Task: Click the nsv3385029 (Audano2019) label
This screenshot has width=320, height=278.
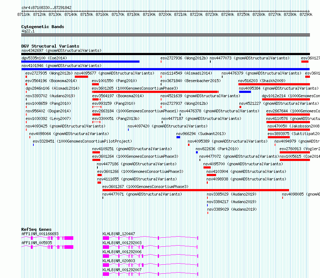Action: 232,194
